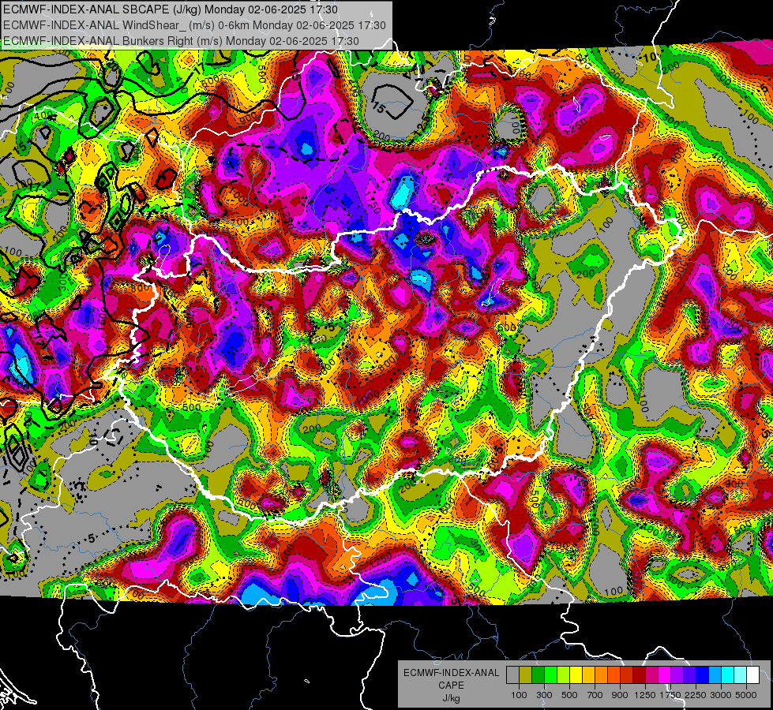Select the pink-magenta swatch after 1250

point(651,675)
